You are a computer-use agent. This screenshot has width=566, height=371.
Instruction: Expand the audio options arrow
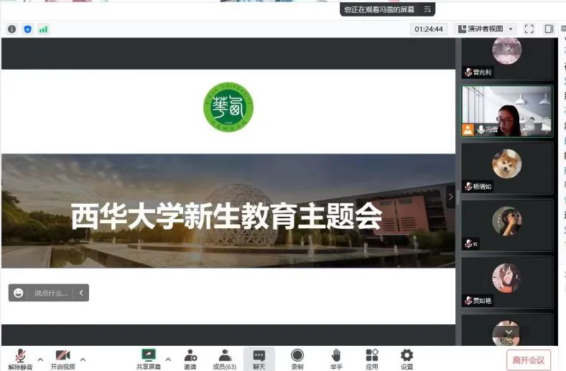click(x=40, y=359)
